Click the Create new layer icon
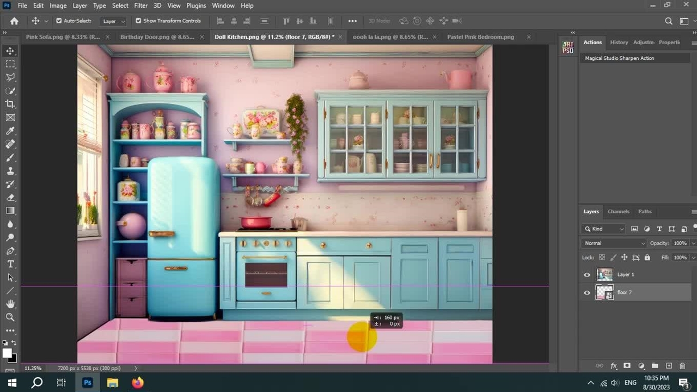This screenshot has height=392, width=697. (669, 366)
